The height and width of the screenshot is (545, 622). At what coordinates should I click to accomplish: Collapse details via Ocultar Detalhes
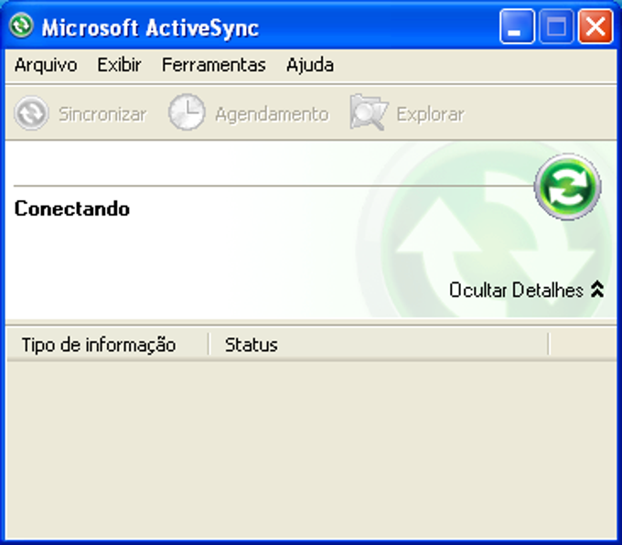[x=526, y=290]
